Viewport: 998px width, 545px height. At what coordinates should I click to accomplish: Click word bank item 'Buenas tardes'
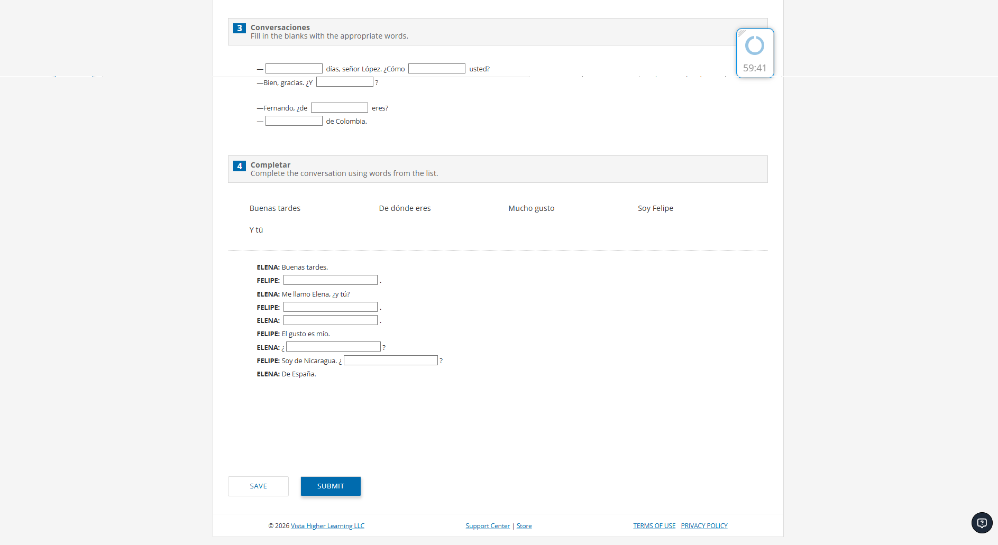tap(275, 208)
